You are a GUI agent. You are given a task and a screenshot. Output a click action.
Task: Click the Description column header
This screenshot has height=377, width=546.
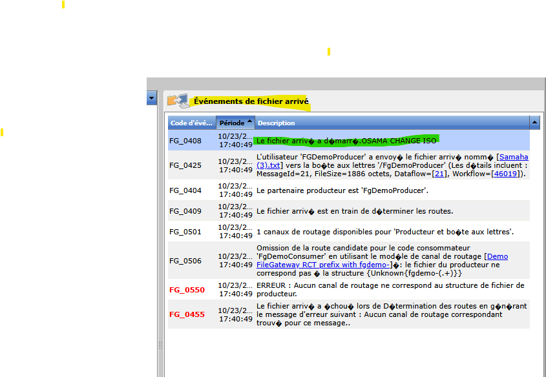click(x=275, y=123)
